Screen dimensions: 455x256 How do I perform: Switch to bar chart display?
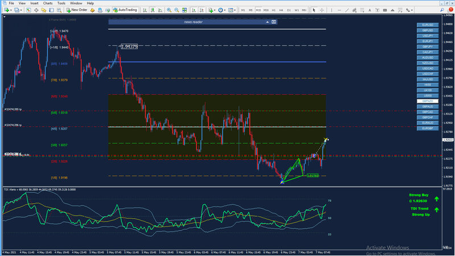click(x=145, y=10)
